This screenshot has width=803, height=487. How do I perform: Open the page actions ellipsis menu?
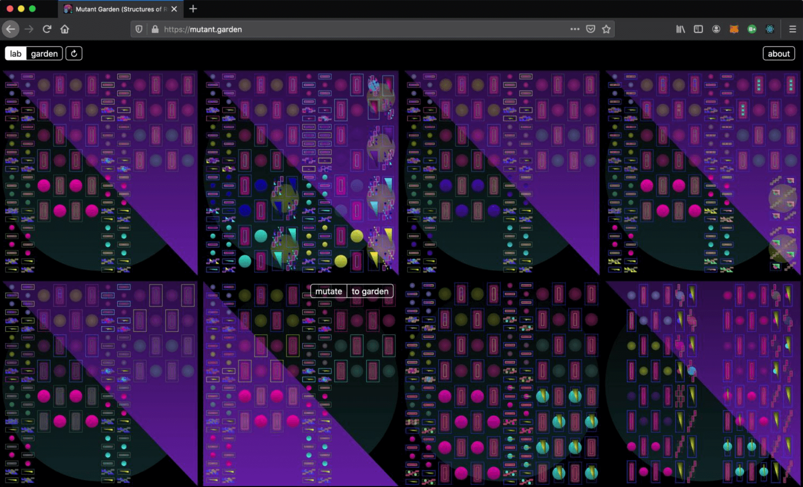tap(575, 29)
